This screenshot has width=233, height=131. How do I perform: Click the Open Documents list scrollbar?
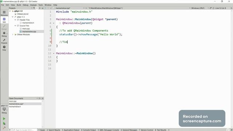point(43,114)
